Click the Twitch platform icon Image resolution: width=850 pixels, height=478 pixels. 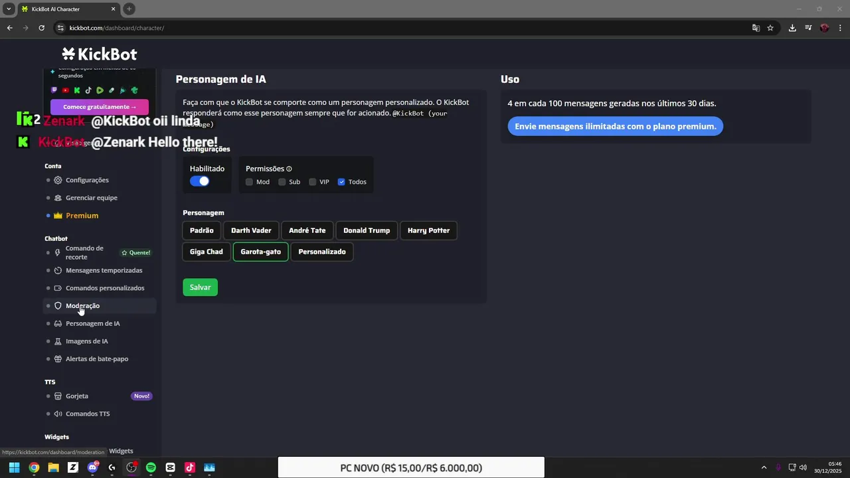pyautogui.click(x=54, y=90)
